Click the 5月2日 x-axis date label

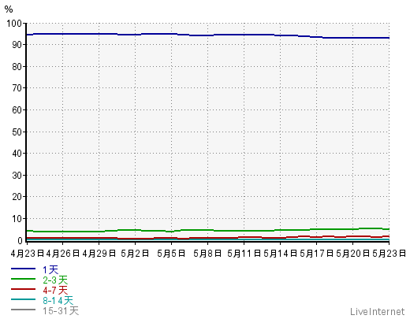pyautogui.click(x=135, y=254)
